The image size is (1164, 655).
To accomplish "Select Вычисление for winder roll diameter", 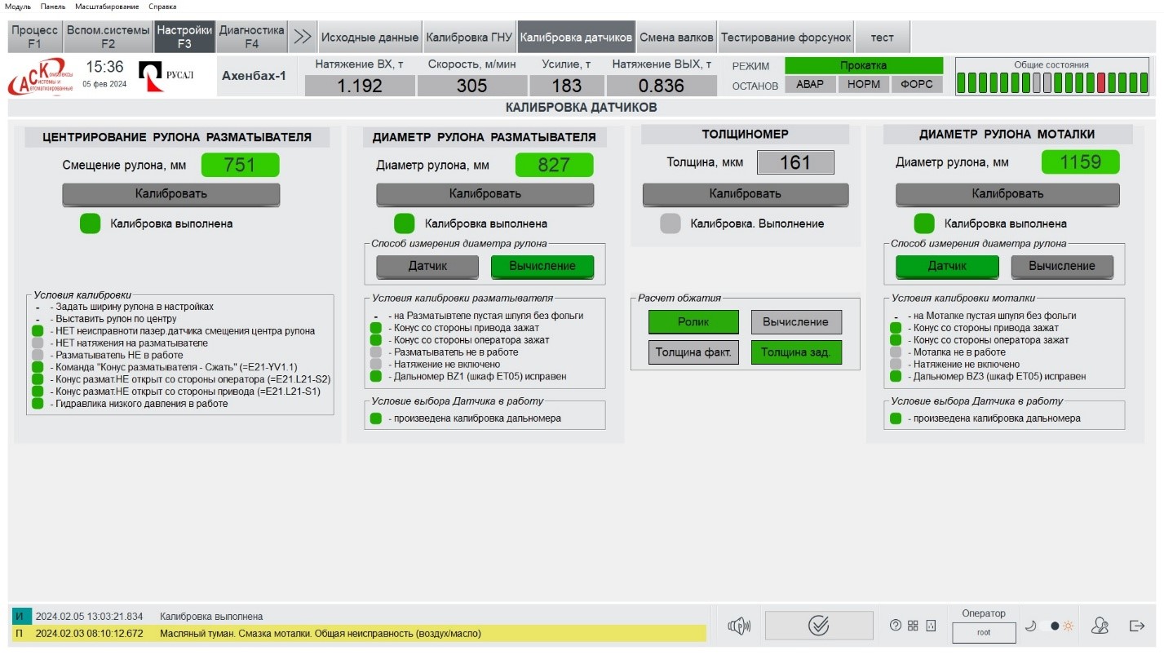I will [1061, 266].
